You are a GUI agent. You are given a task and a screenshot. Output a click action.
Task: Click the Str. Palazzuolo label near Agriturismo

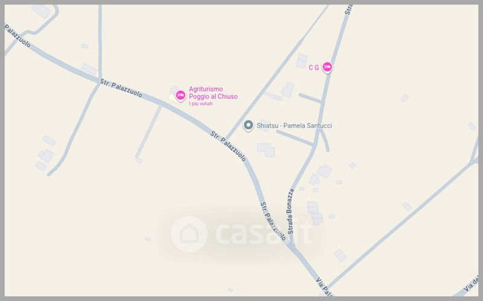[x=121, y=88]
